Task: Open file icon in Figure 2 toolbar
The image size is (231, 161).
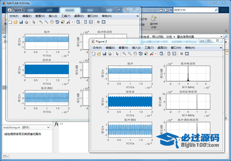Action: pyautogui.click(x=99, y=54)
